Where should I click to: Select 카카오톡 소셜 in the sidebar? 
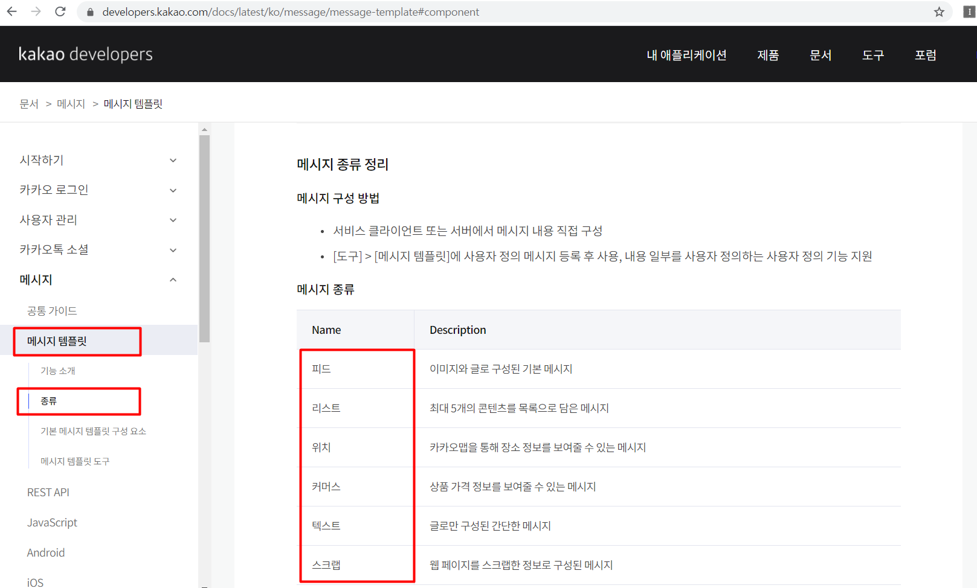(54, 249)
